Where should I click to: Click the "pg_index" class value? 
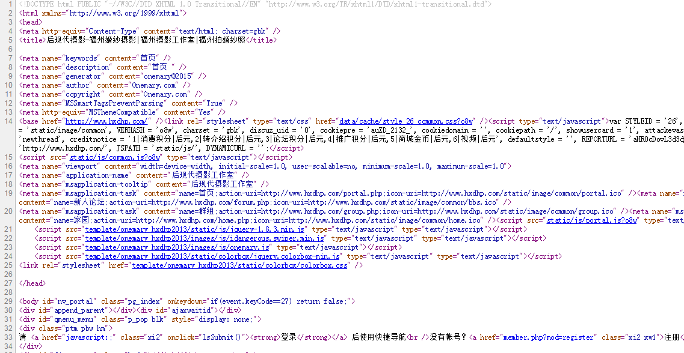click(x=143, y=301)
